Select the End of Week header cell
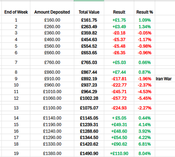 pyautogui.click(x=16, y=12)
